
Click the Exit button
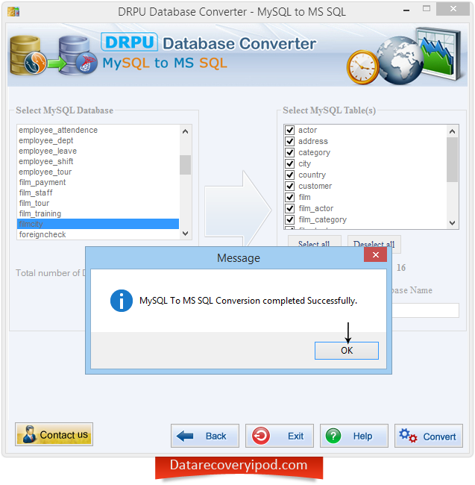[280, 436]
